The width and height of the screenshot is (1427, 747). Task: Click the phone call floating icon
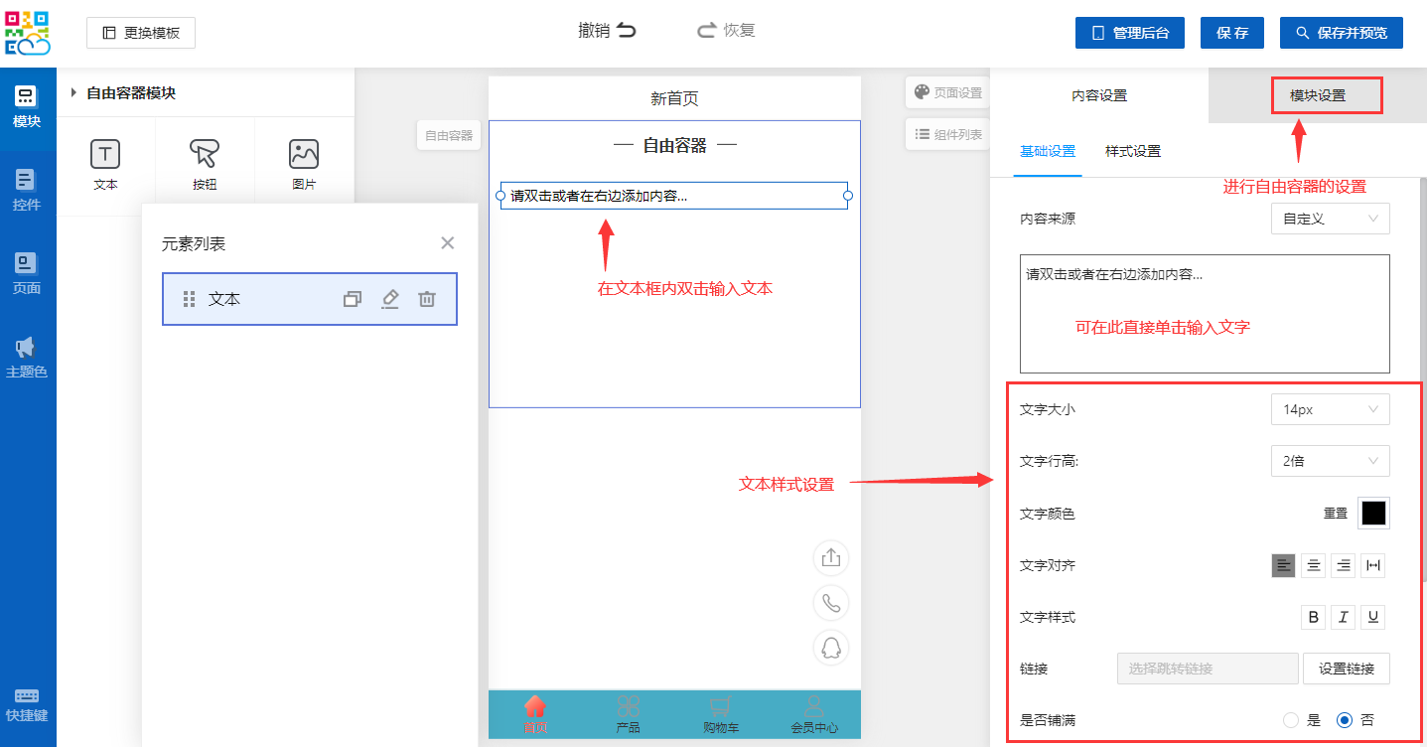point(831,603)
